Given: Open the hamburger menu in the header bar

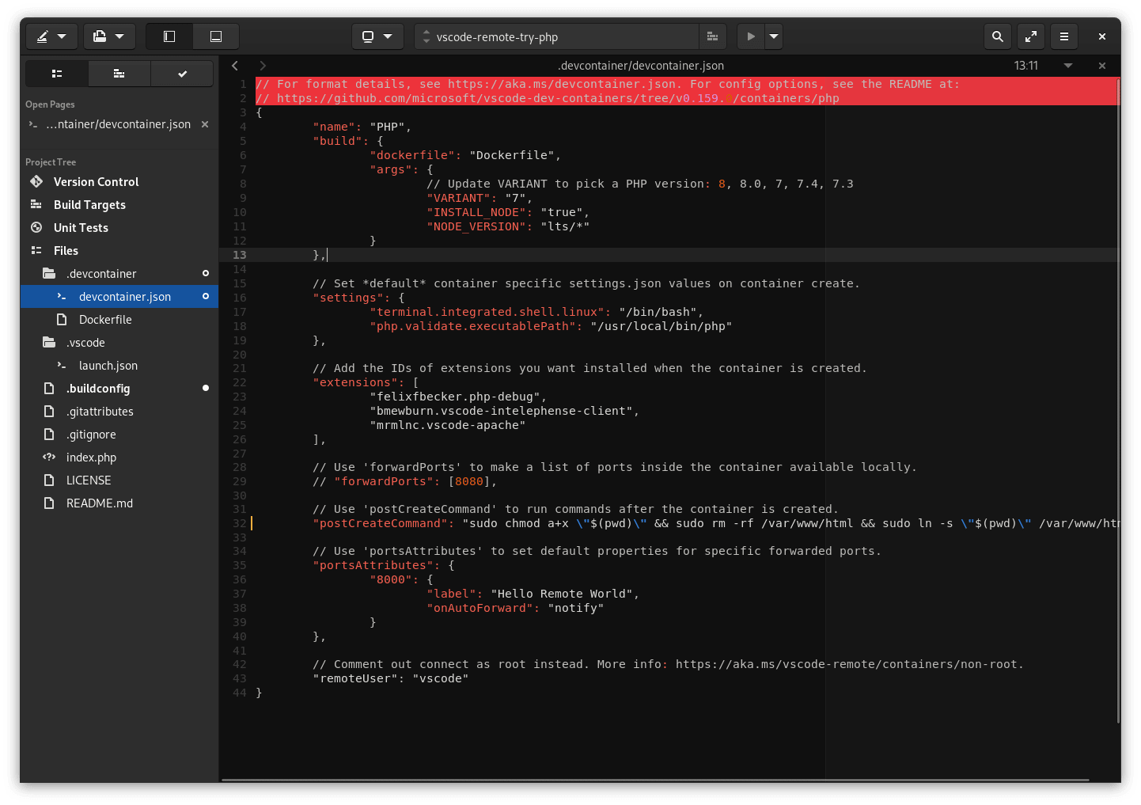Looking at the screenshot, I should pyautogui.click(x=1064, y=36).
